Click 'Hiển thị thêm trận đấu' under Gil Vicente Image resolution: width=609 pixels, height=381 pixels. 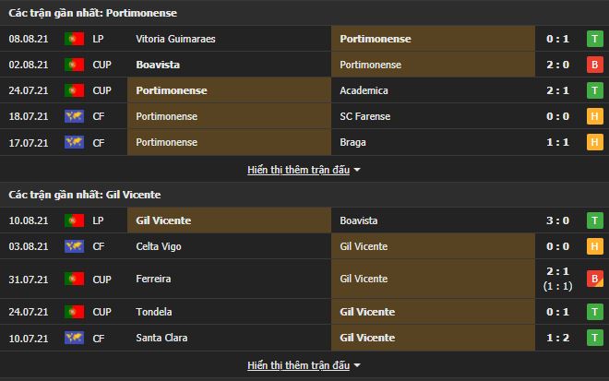pyautogui.click(x=298, y=365)
